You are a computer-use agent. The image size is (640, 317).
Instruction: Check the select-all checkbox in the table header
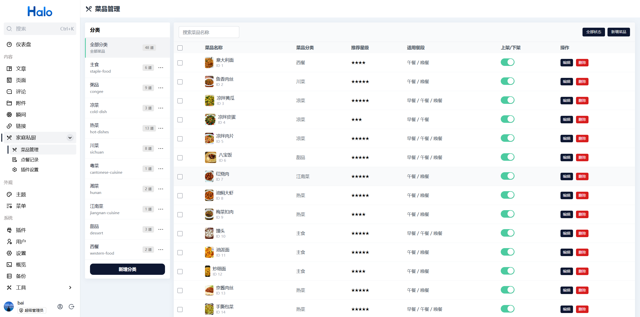click(x=180, y=48)
